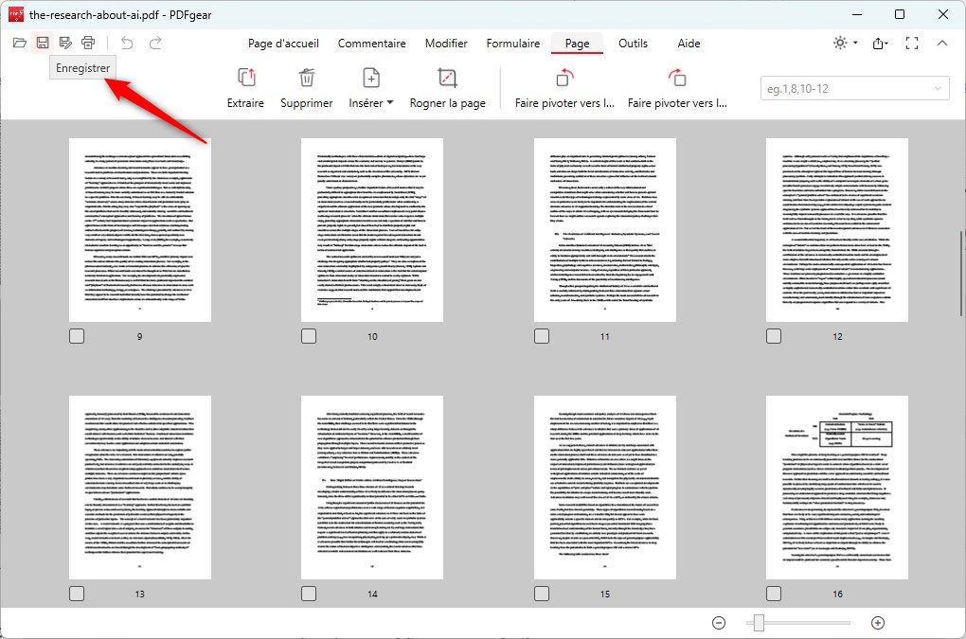Open a file using the folder icon

pyautogui.click(x=19, y=42)
